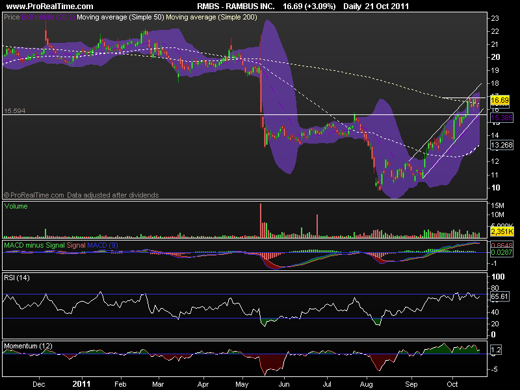The height and width of the screenshot is (390, 520).
Task: Click the yellow 16.69 price tag
Action: click(x=500, y=100)
